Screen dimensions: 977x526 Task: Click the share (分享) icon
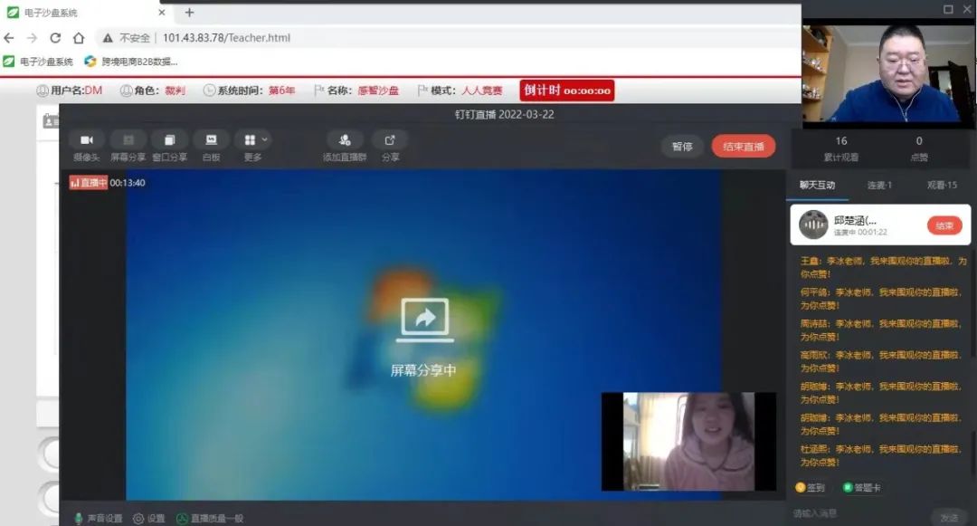click(x=390, y=140)
